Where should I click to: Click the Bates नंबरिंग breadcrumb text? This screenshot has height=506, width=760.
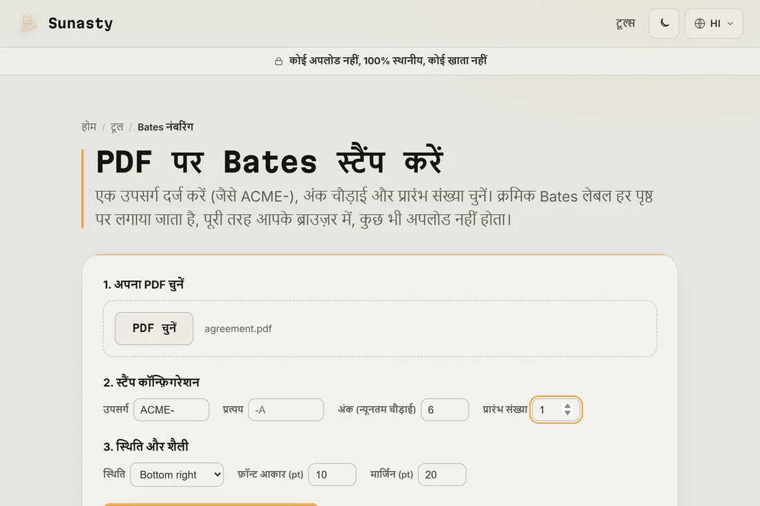pyautogui.click(x=165, y=127)
